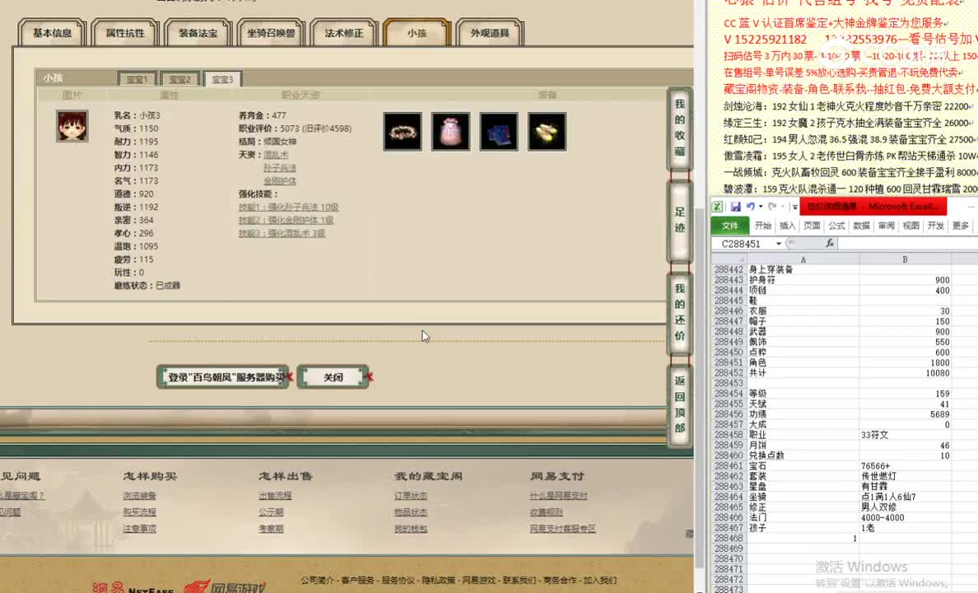Select the golden shoes equipment icon

pos(547,132)
